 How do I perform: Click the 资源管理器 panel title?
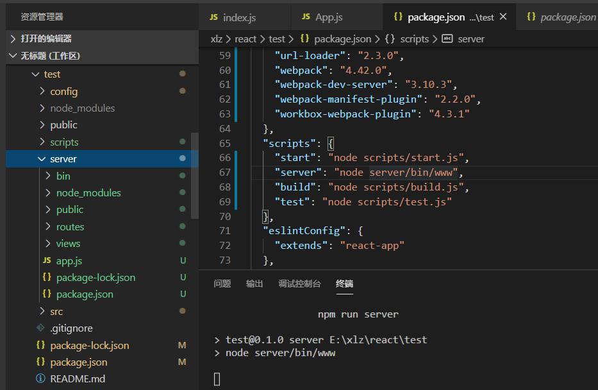[x=42, y=17]
